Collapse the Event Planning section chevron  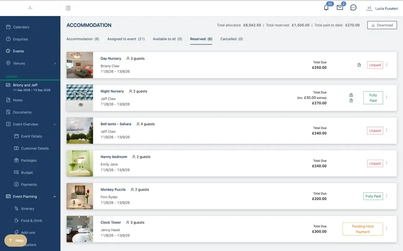tap(55, 196)
